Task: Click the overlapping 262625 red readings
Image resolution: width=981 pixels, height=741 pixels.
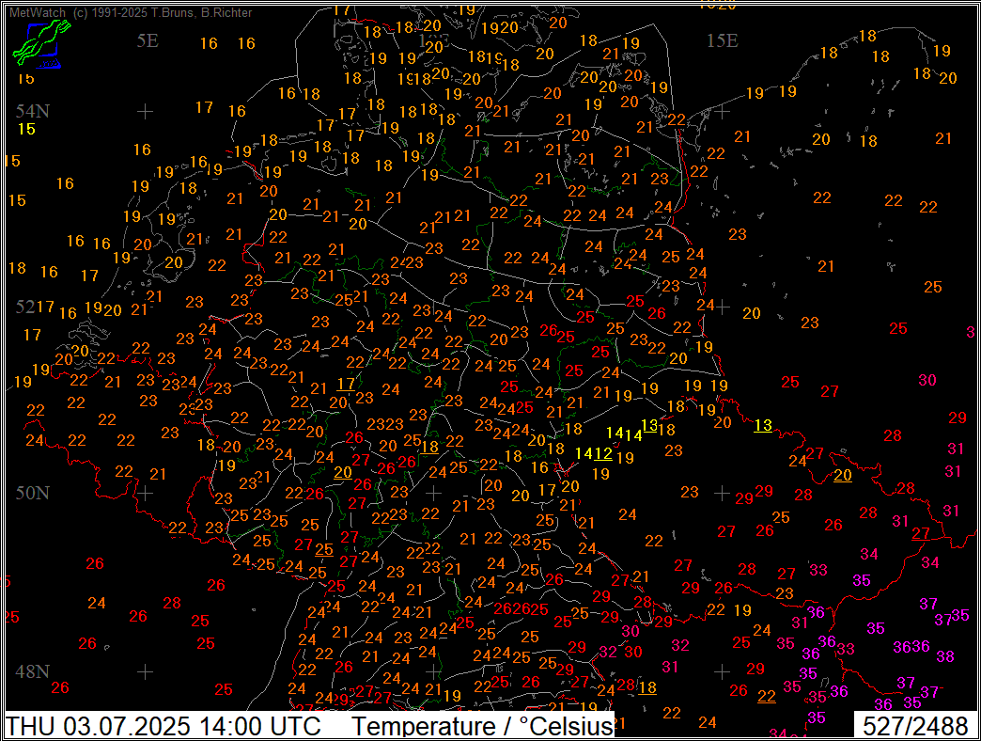Action: click(x=522, y=609)
